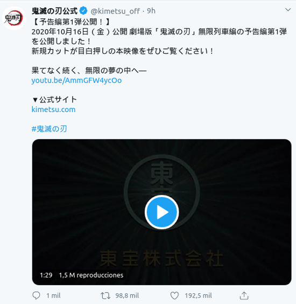Open the share options upload icon

point(244,295)
